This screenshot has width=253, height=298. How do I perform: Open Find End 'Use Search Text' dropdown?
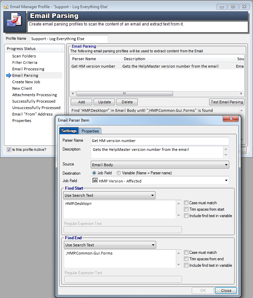coord(110,245)
